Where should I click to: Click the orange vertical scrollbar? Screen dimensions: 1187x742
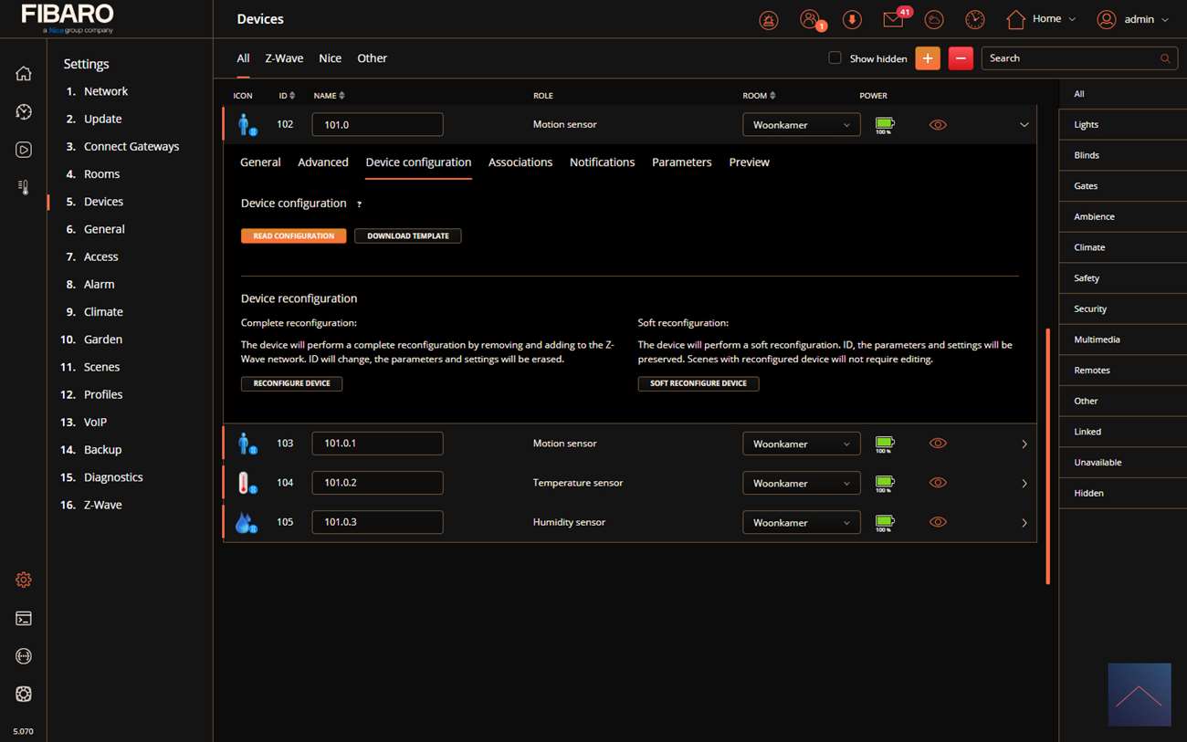pyautogui.click(x=1047, y=456)
